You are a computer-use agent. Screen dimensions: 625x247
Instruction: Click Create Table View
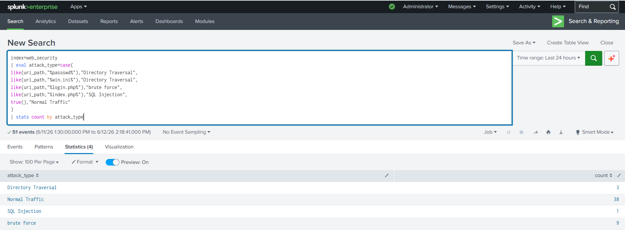(x=568, y=43)
